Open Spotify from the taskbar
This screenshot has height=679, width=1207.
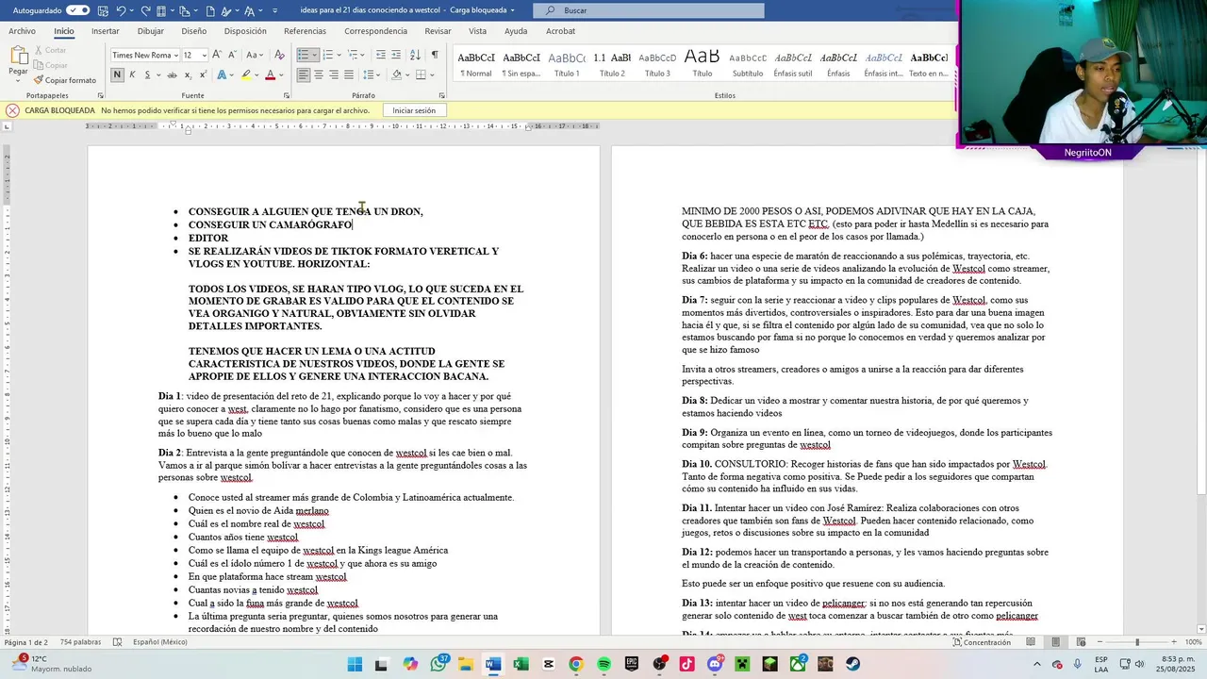point(603,664)
